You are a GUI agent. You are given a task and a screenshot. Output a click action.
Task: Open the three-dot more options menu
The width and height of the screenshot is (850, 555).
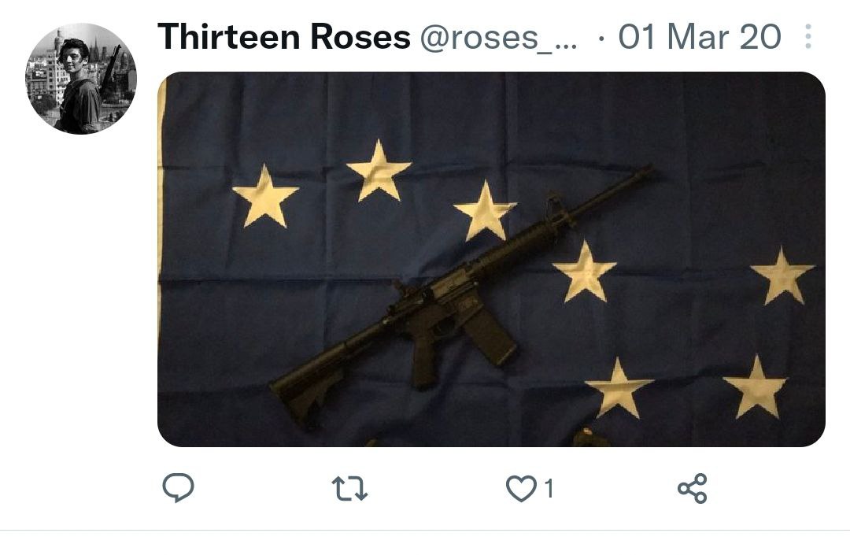(807, 37)
